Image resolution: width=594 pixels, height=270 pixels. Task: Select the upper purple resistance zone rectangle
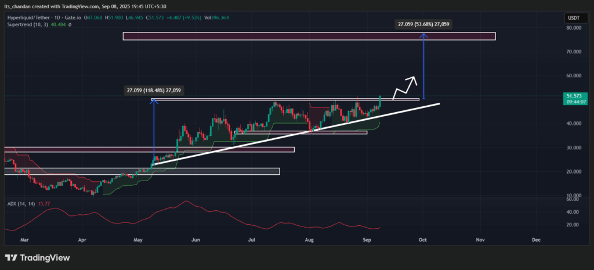309,36
